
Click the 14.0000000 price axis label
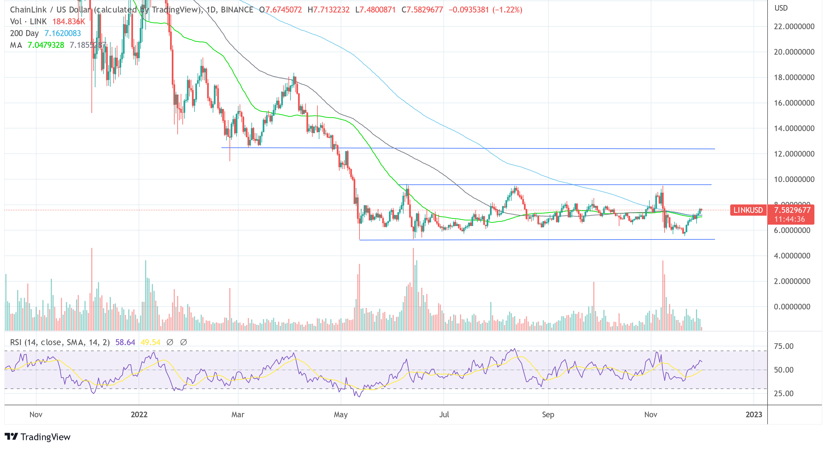[x=794, y=128]
